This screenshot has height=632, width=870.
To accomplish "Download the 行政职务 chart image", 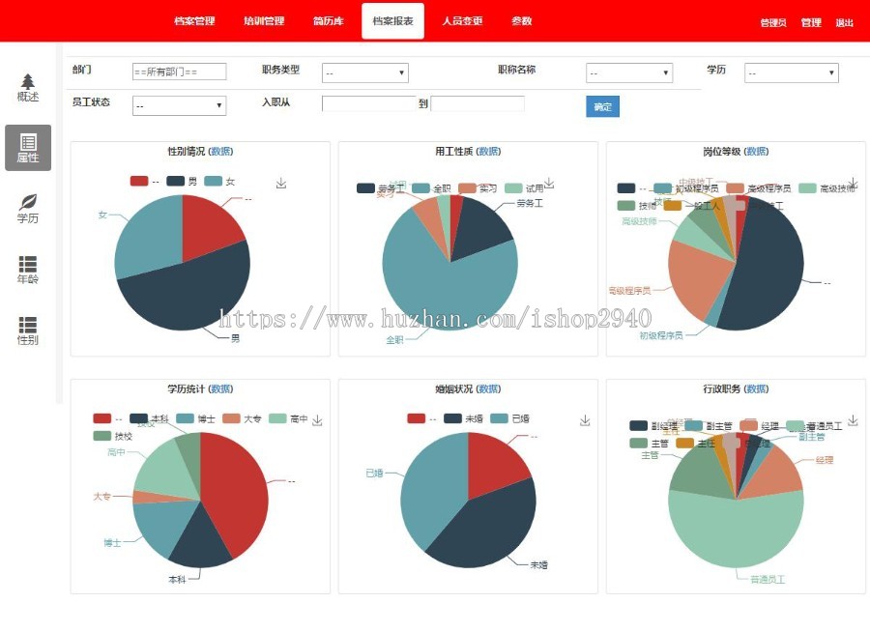I will [854, 420].
